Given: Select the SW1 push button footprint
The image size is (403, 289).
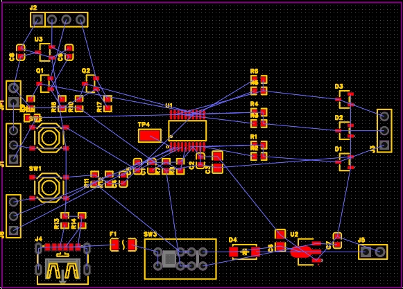Looking at the screenshot, I should pyautogui.click(x=49, y=188).
